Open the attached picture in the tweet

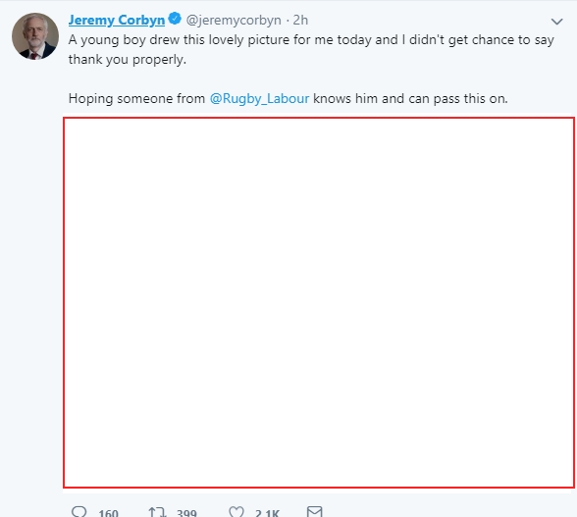point(319,303)
